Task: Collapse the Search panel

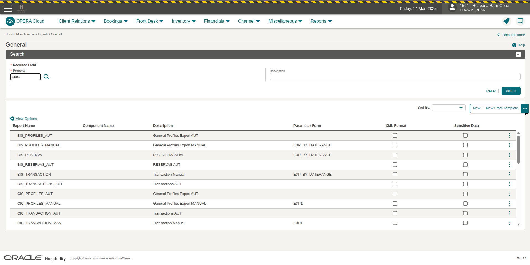Action: click(518, 54)
